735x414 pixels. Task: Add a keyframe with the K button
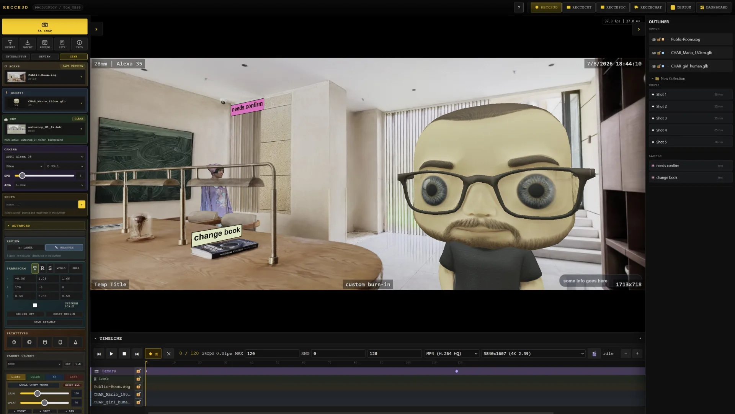click(x=153, y=354)
